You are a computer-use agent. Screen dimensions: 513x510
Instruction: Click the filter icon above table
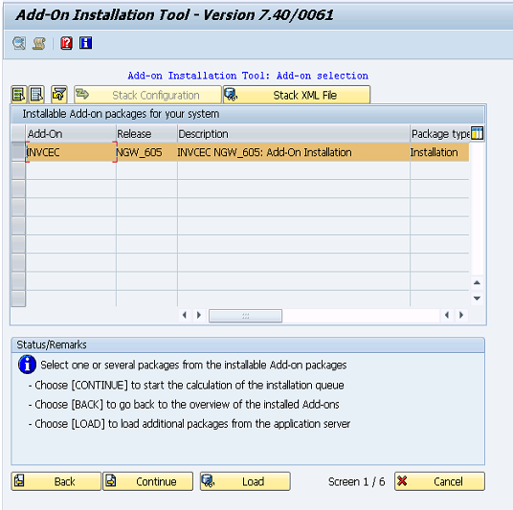point(59,95)
